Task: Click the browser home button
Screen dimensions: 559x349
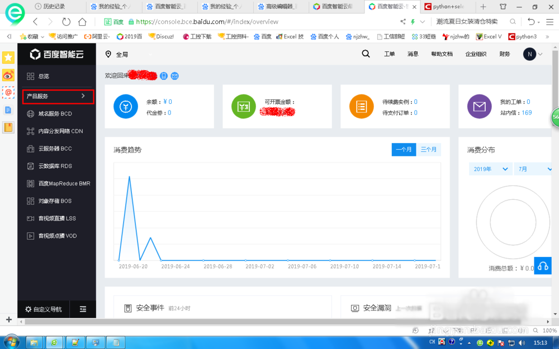Action: point(82,22)
